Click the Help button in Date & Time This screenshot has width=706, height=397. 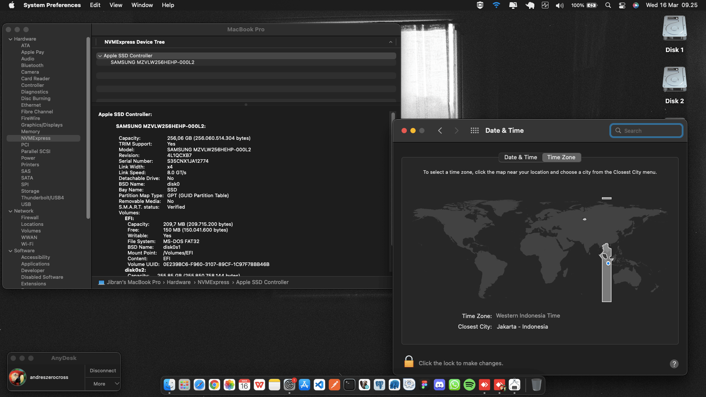674,363
